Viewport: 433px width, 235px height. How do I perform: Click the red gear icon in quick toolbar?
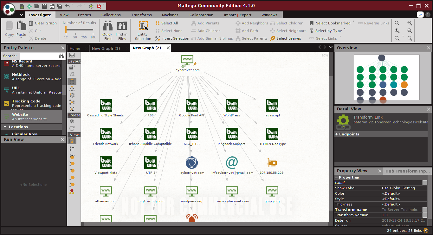click(x=99, y=6)
